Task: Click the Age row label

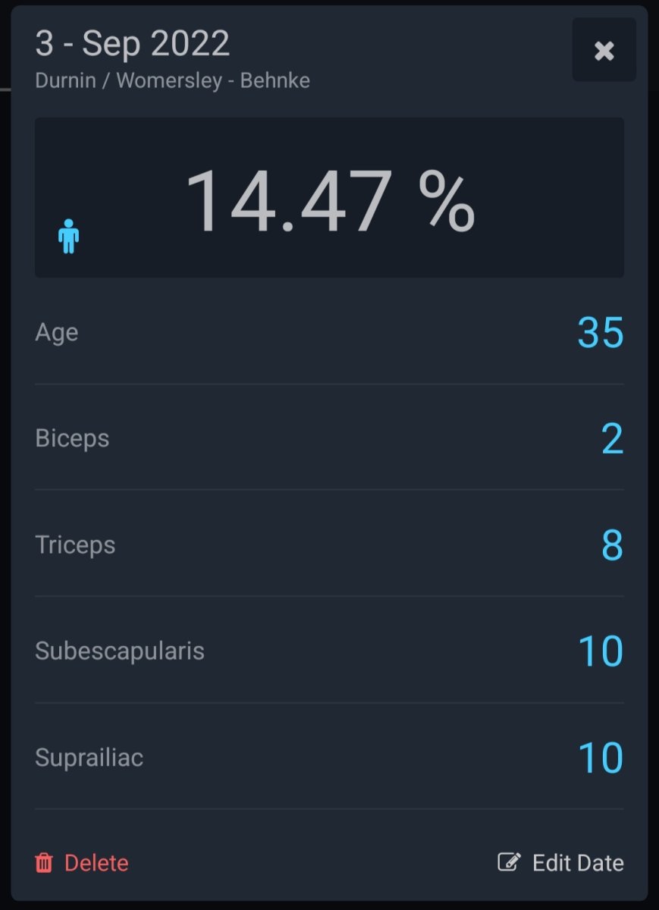Action: point(57,332)
